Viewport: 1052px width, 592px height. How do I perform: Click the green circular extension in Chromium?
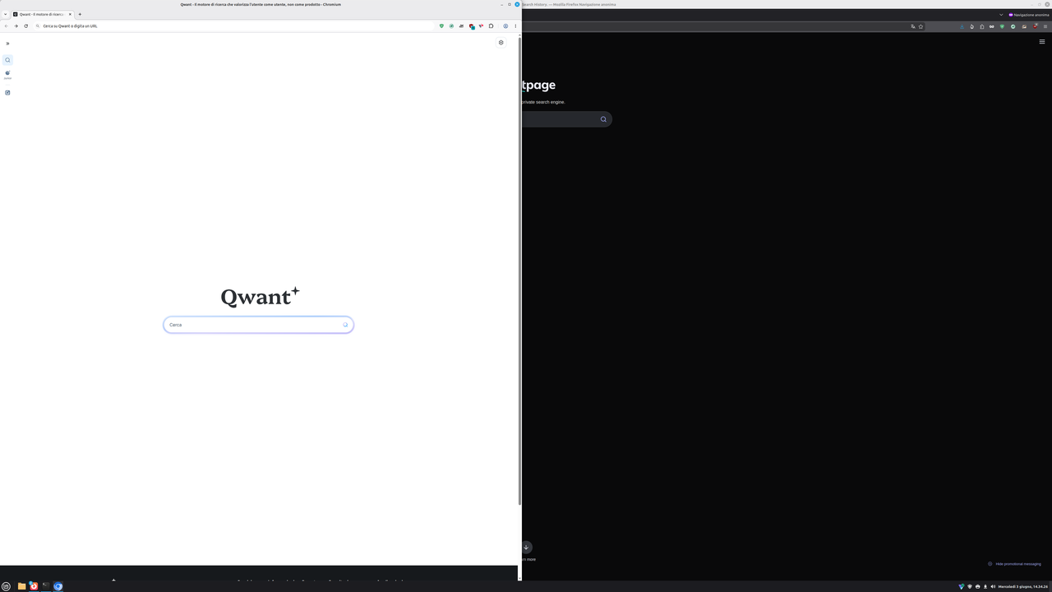[x=451, y=25]
